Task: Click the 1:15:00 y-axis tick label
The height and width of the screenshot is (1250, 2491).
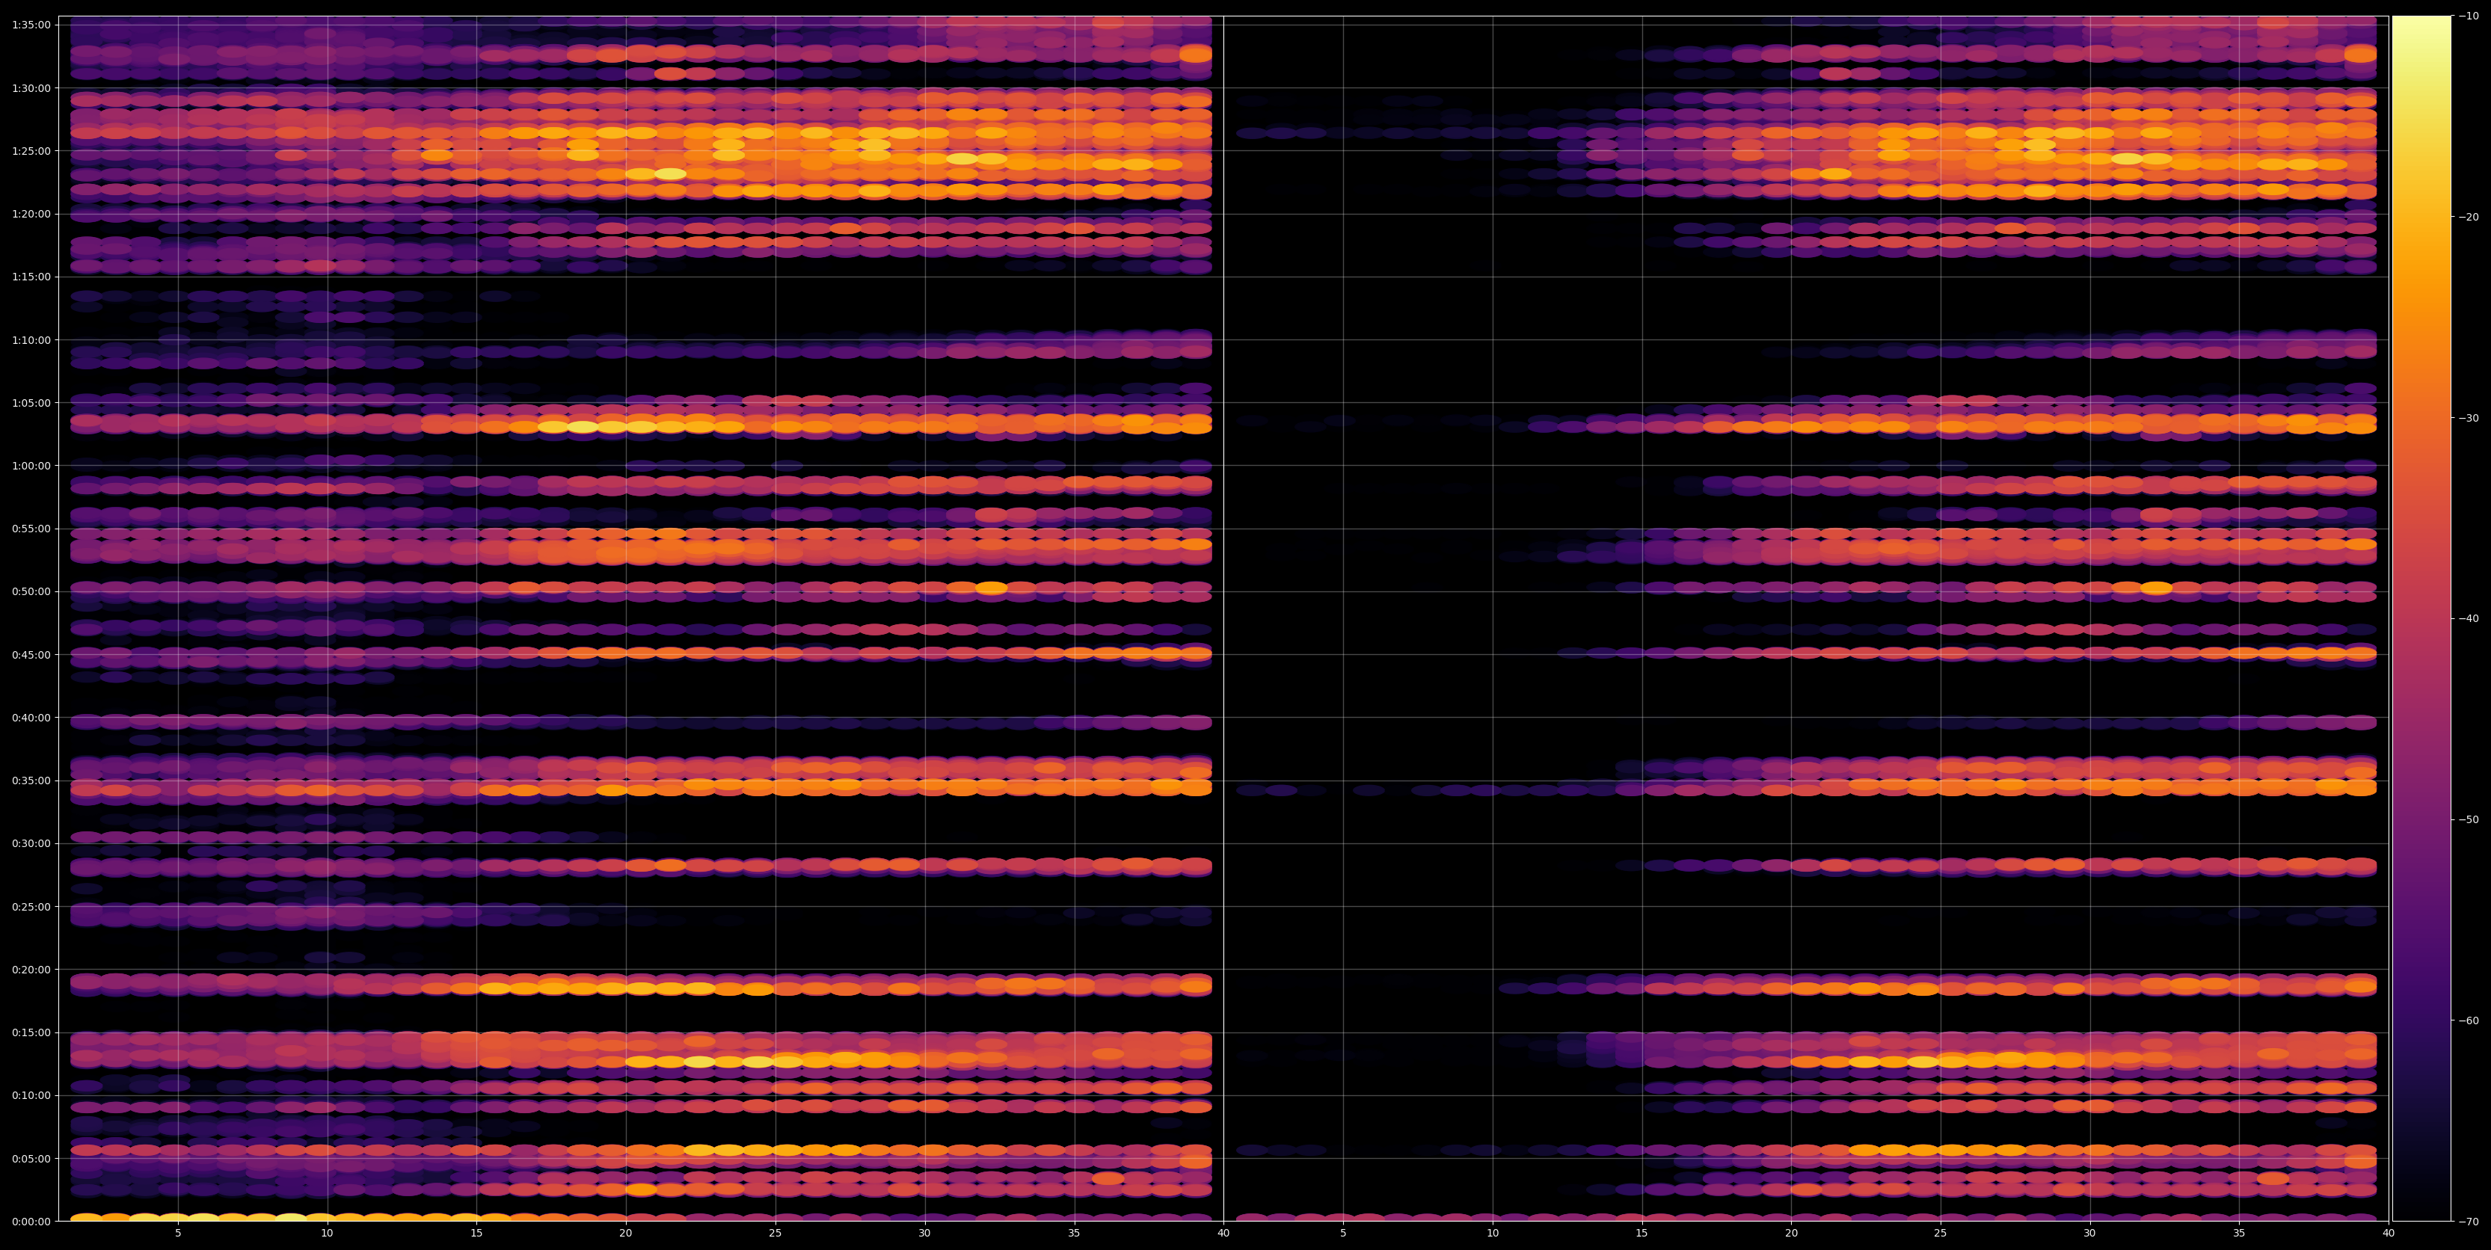Action: (31, 277)
